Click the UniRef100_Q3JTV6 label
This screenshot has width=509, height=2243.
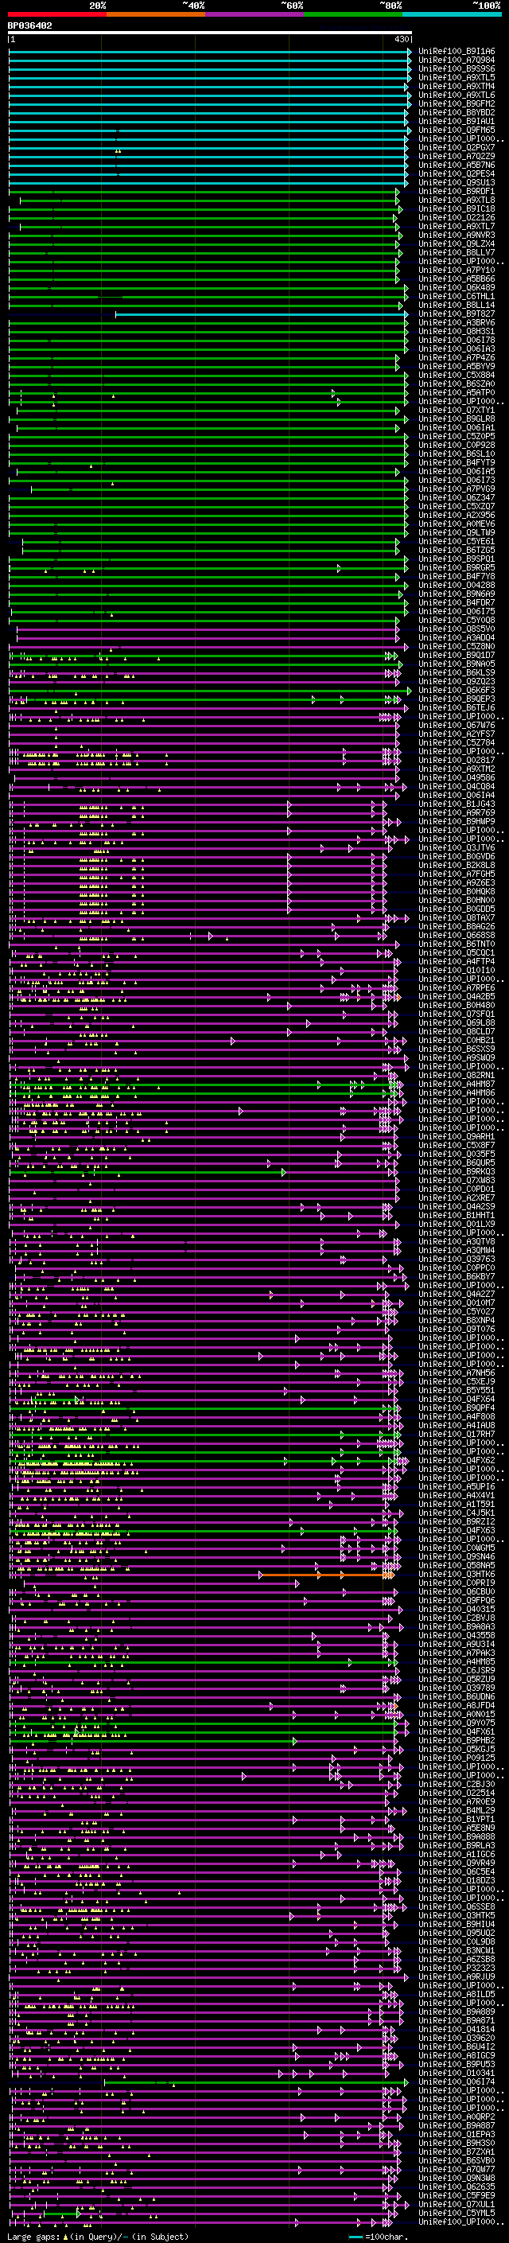[x=457, y=847]
